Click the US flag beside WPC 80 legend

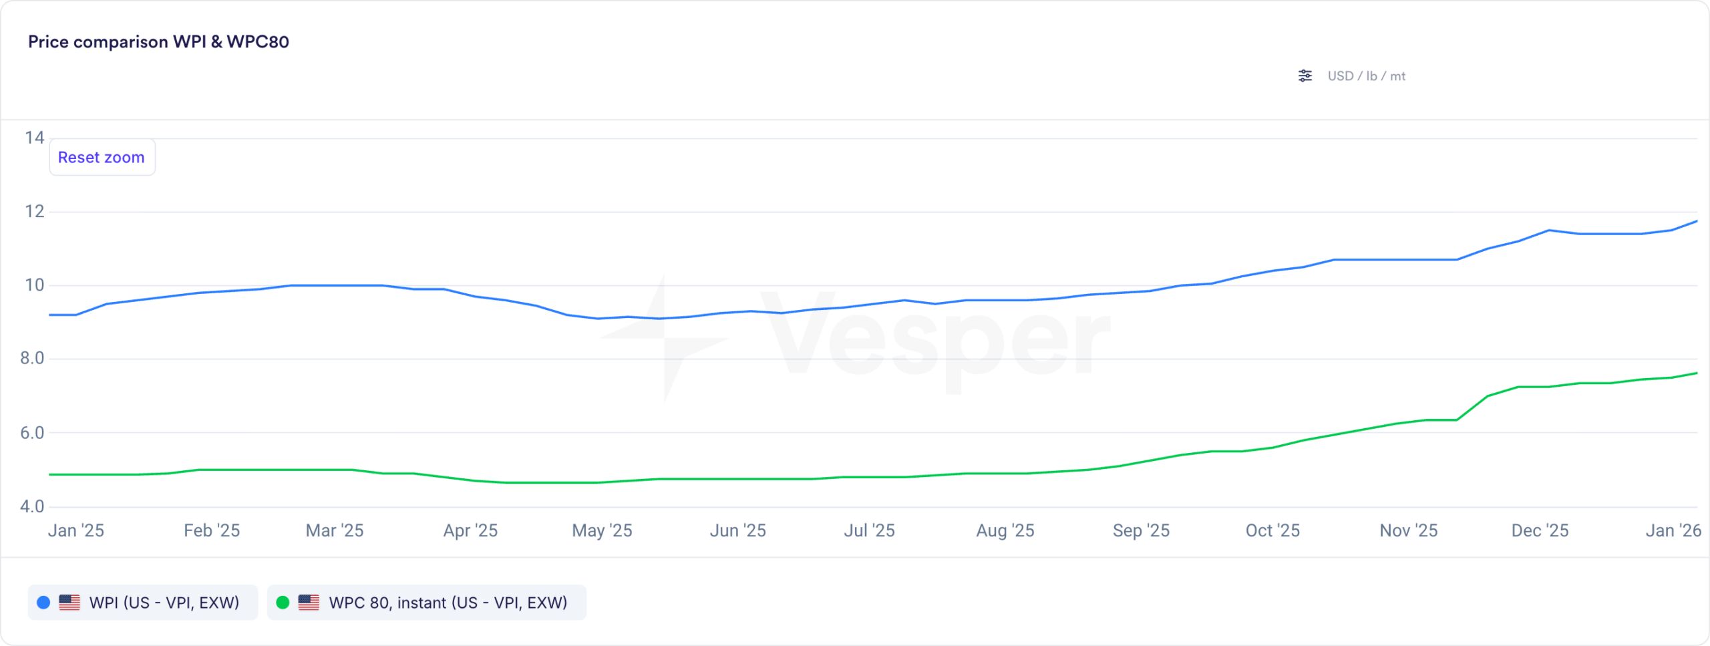(309, 603)
